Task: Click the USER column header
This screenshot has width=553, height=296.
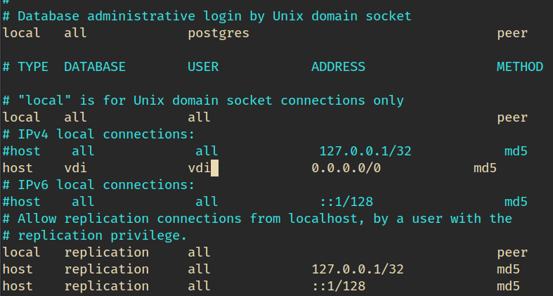Action: point(203,67)
